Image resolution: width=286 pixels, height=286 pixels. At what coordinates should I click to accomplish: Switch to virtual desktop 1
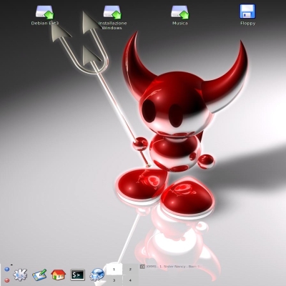point(114,270)
